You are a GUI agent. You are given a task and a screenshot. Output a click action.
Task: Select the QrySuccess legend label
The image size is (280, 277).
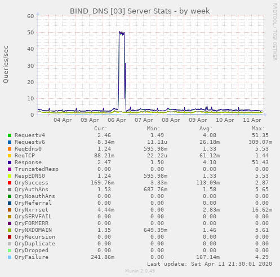pos(32,183)
